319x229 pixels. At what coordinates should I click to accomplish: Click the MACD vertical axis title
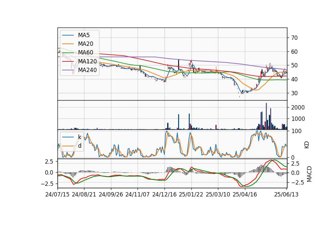pos(309,174)
